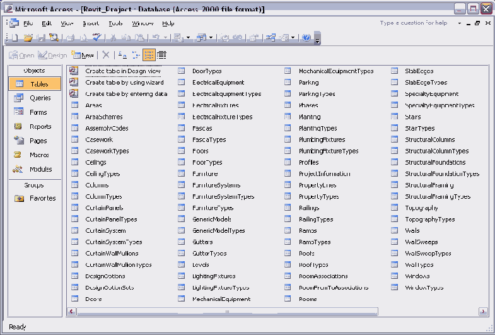Select Pages in the Objects bar

(x=35, y=141)
